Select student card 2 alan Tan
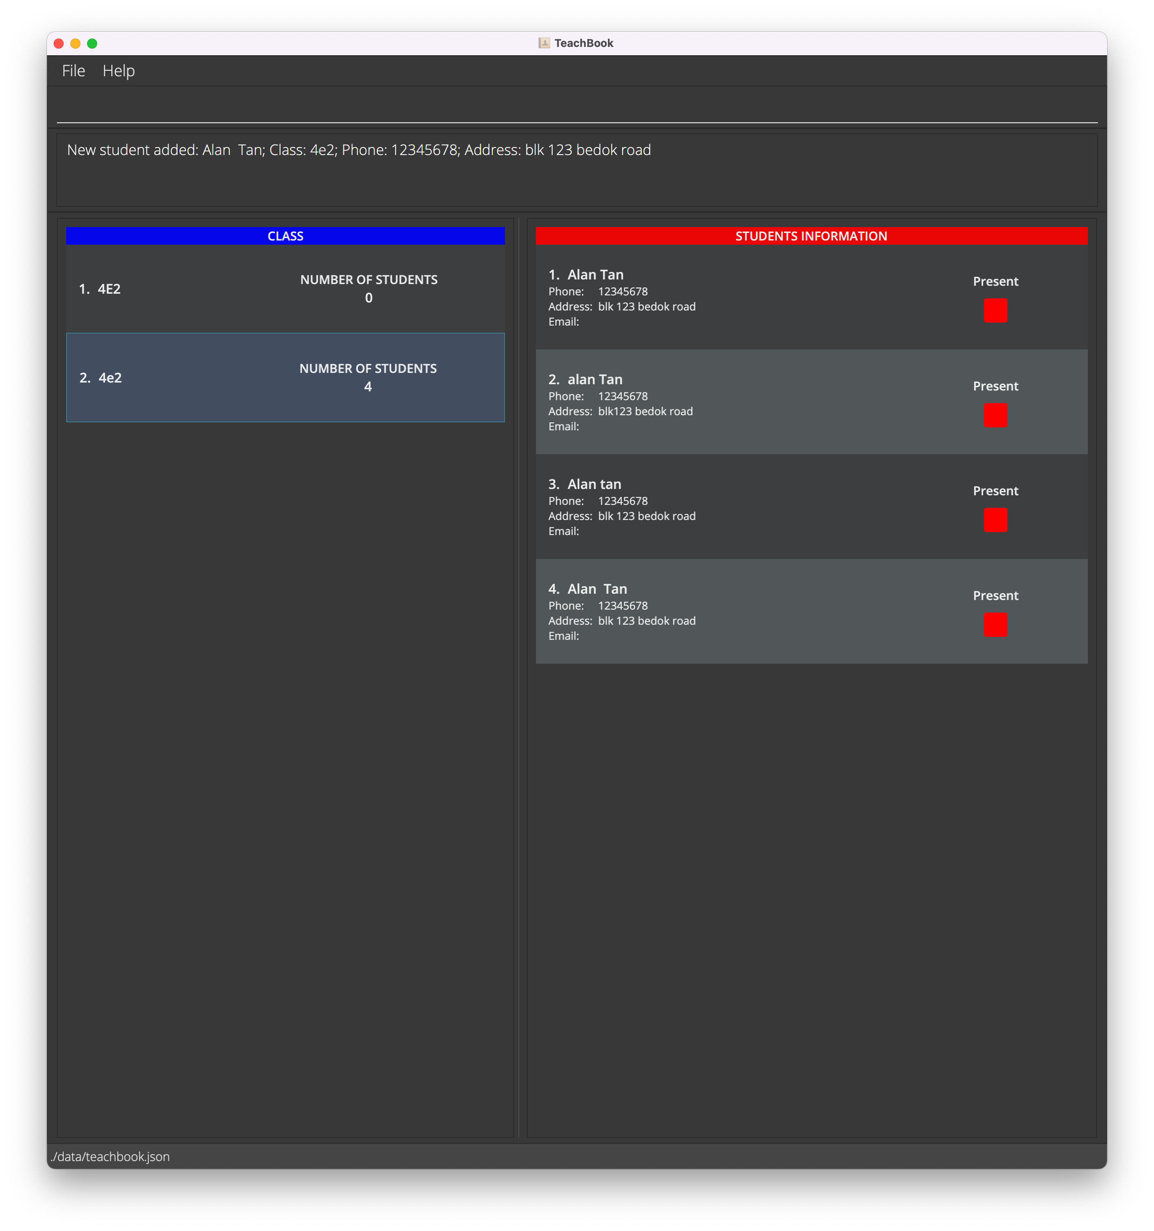The image size is (1154, 1231). pos(742,403)
